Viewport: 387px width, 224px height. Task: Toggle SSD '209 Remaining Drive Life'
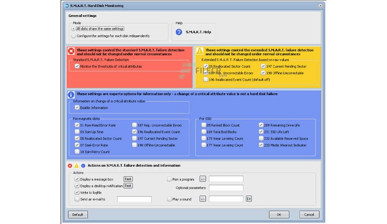[x=261, y=125]
